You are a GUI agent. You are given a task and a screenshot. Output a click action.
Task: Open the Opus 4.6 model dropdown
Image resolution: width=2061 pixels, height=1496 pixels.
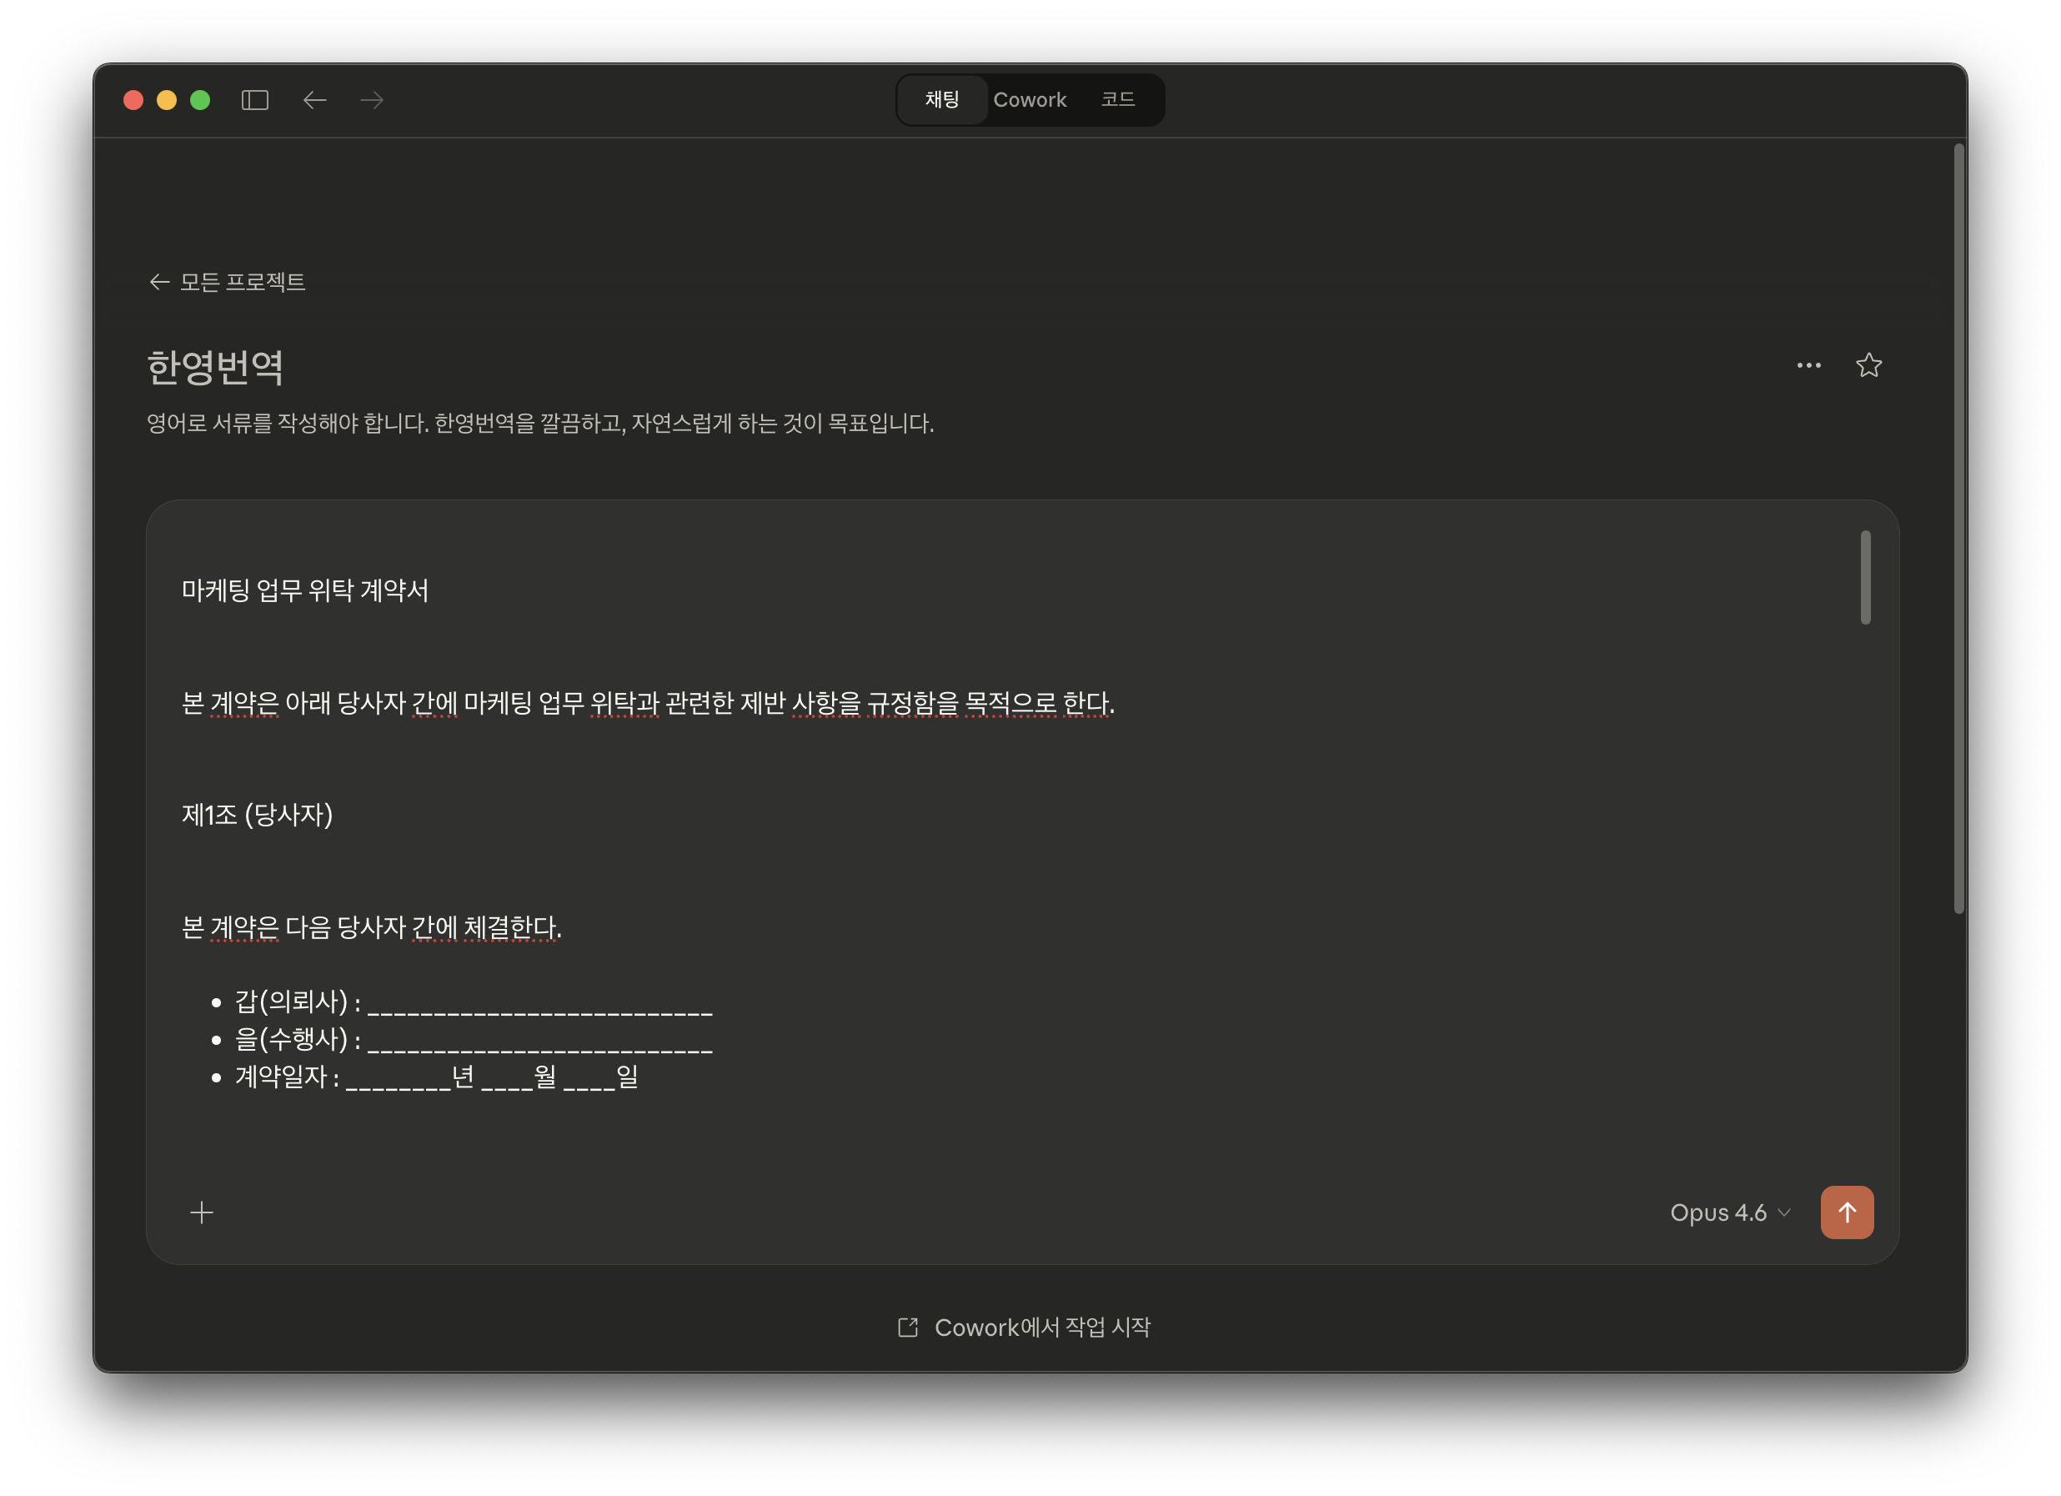1729,1212
